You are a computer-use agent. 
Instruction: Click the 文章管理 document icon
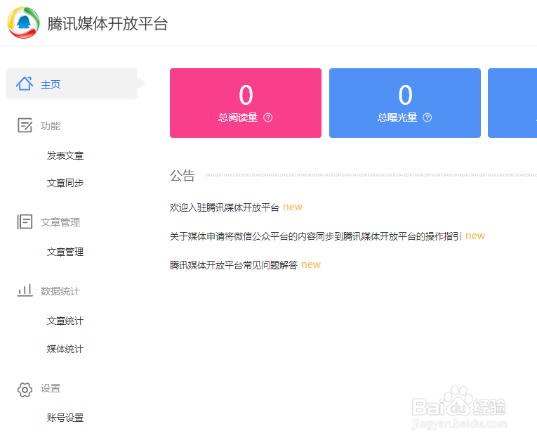[25, 222]
